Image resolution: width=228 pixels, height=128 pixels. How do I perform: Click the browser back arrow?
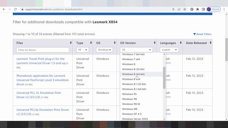tap(4, 9)
